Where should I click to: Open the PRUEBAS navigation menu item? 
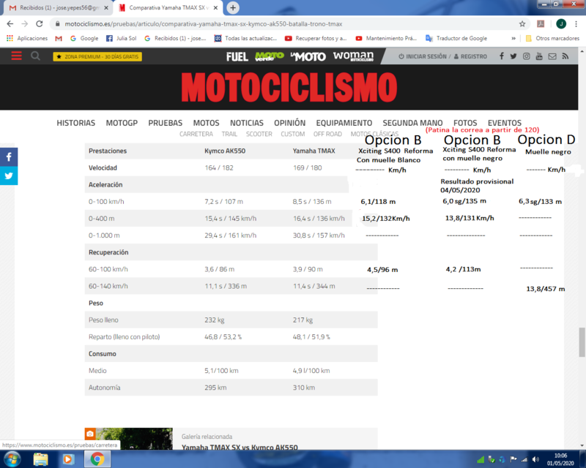pyautogui.click(x=166, y=123)
